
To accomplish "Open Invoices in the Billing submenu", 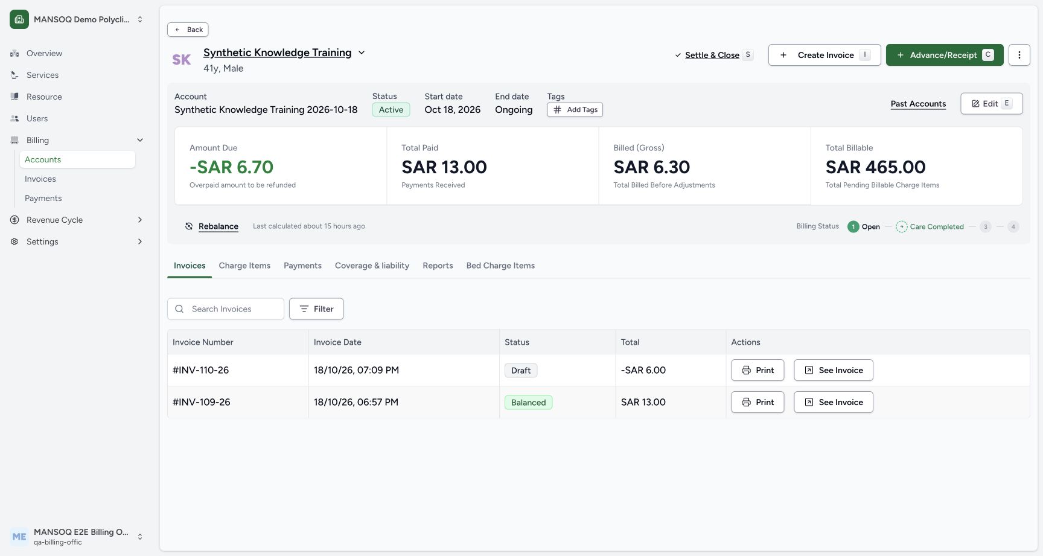I will coord(77,179).
